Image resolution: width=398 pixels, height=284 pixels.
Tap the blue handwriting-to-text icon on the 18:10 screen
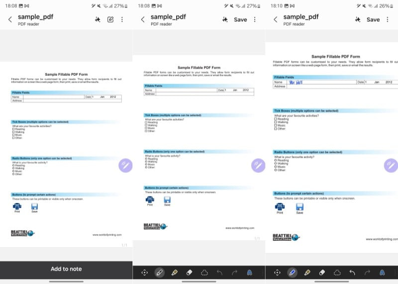(382, 273)
